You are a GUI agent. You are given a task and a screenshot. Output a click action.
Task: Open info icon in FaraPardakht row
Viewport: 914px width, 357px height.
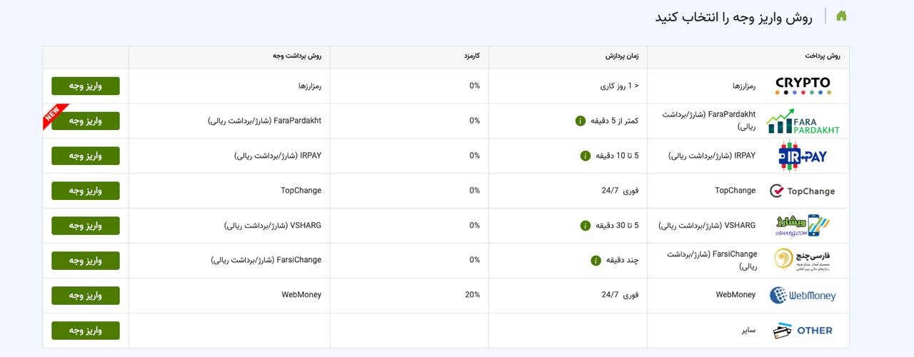tap(581, 121)
